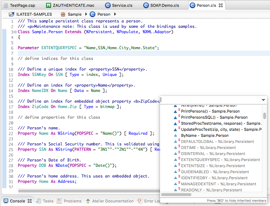The width and height of the screenshot is (270, 206).
Task: Click the Tasks clipboard icon
Action: coord(39,201)
